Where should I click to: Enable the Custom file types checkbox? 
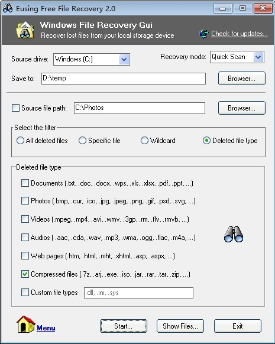coord(25,293)
